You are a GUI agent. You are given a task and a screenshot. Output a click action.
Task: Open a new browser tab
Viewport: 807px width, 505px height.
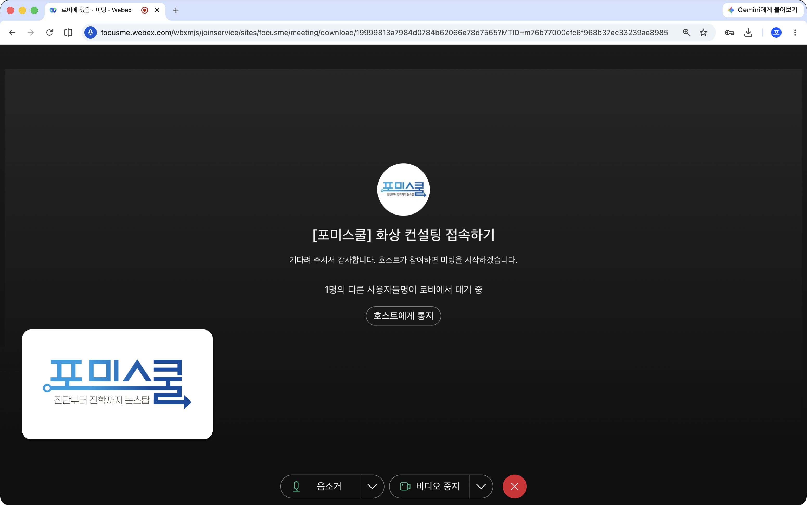click(x=176, y=10)
